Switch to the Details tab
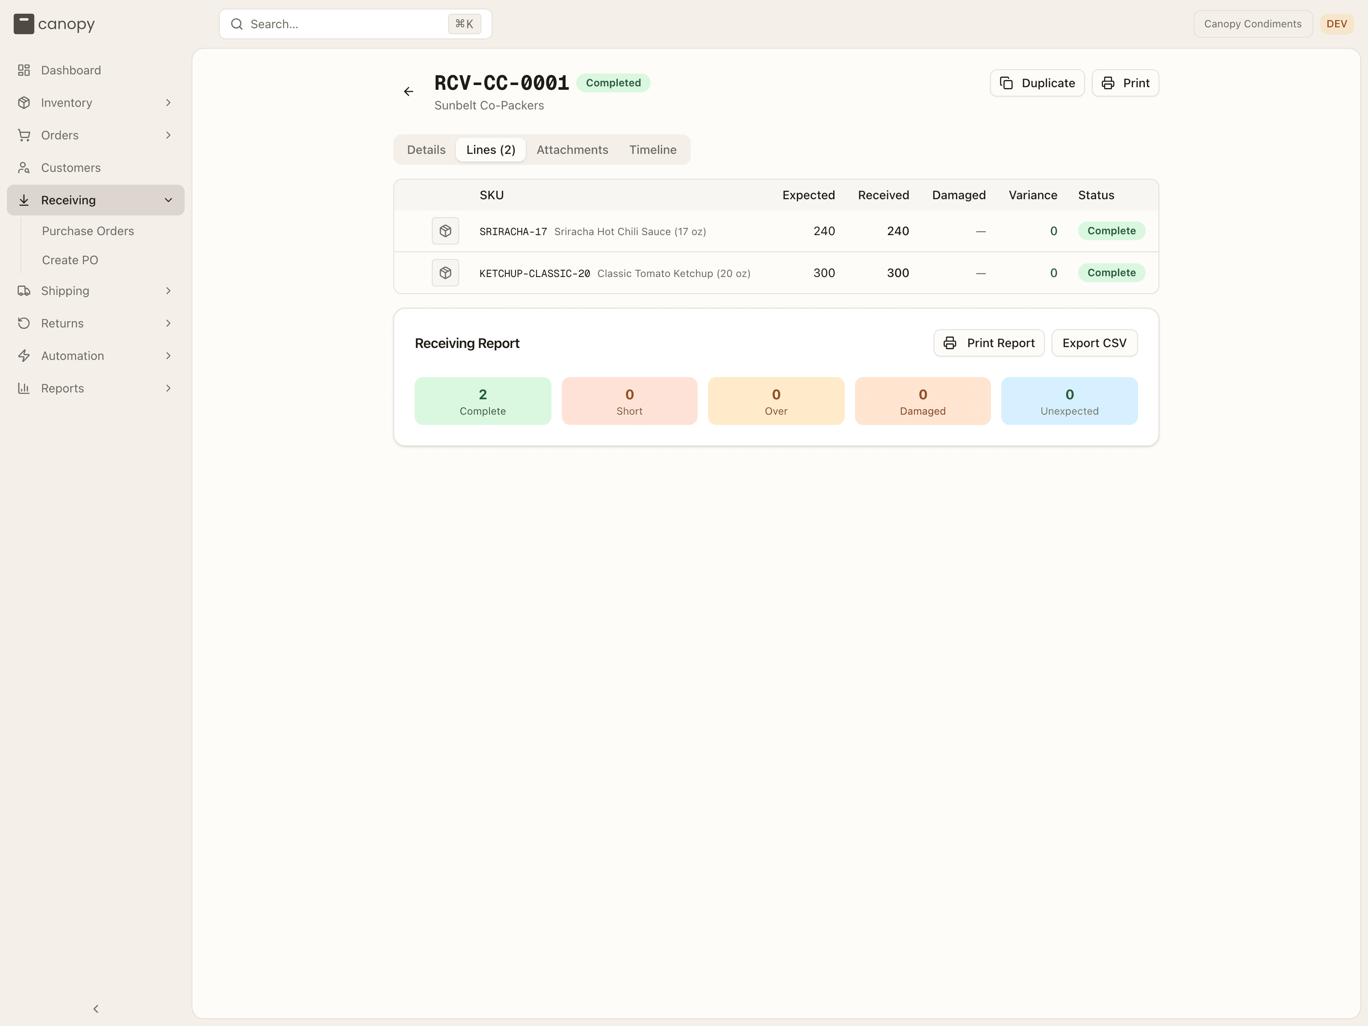Viewport: 1368px width, 1026px height. 426,150
